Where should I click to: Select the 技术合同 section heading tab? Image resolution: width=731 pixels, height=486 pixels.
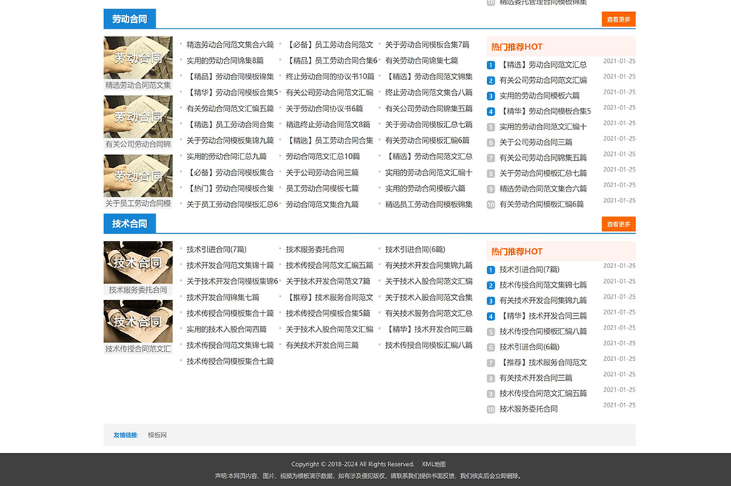[129, 224]
